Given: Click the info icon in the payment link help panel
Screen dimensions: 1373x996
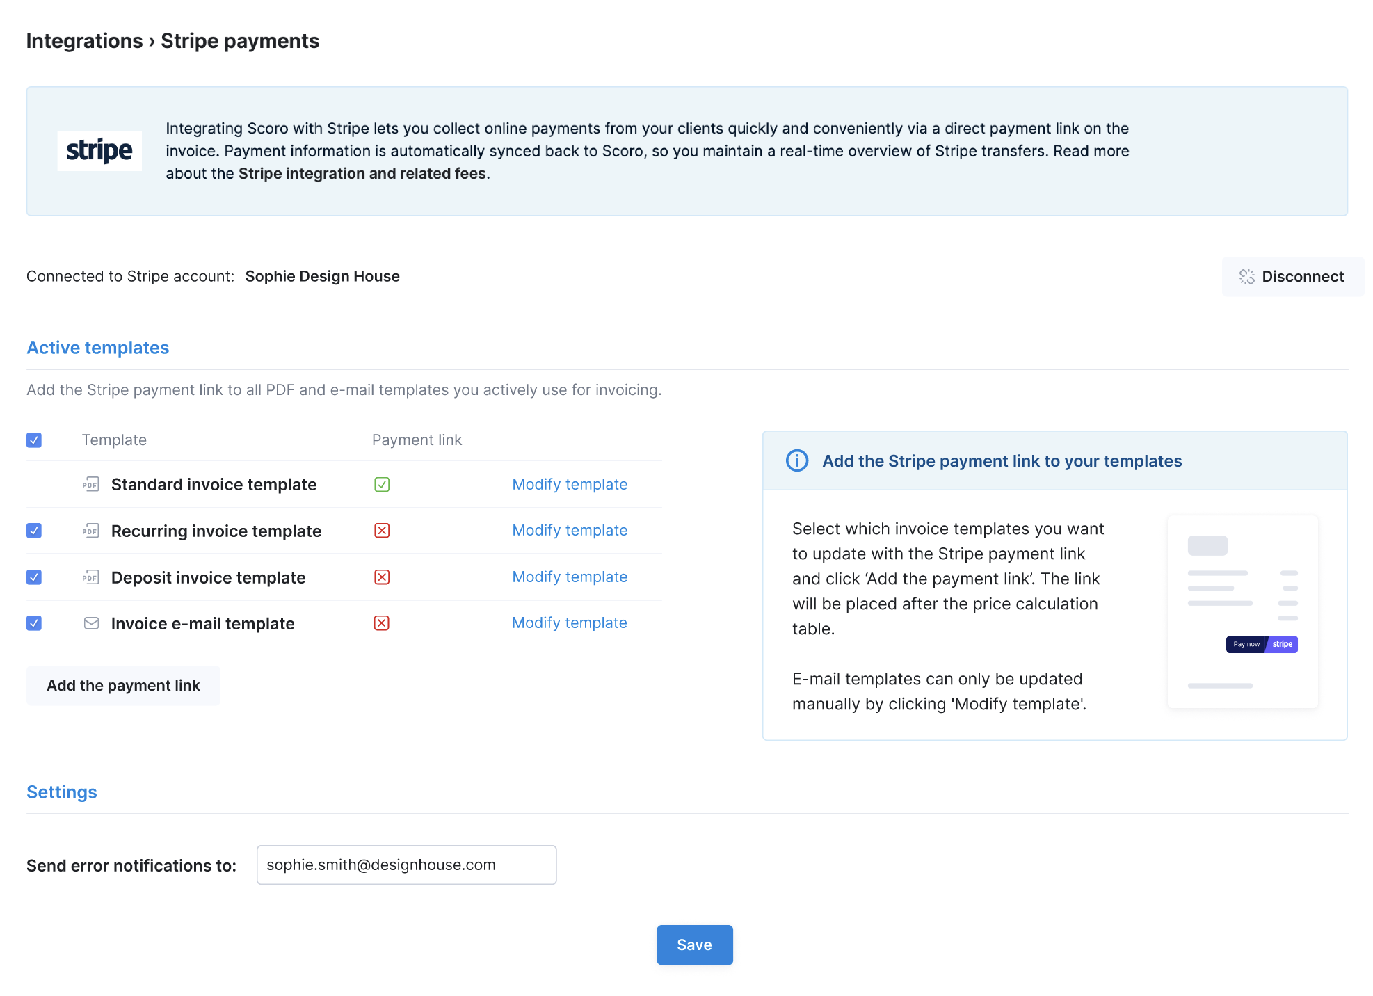Looking at the screenshot, I should click(797, 460).
